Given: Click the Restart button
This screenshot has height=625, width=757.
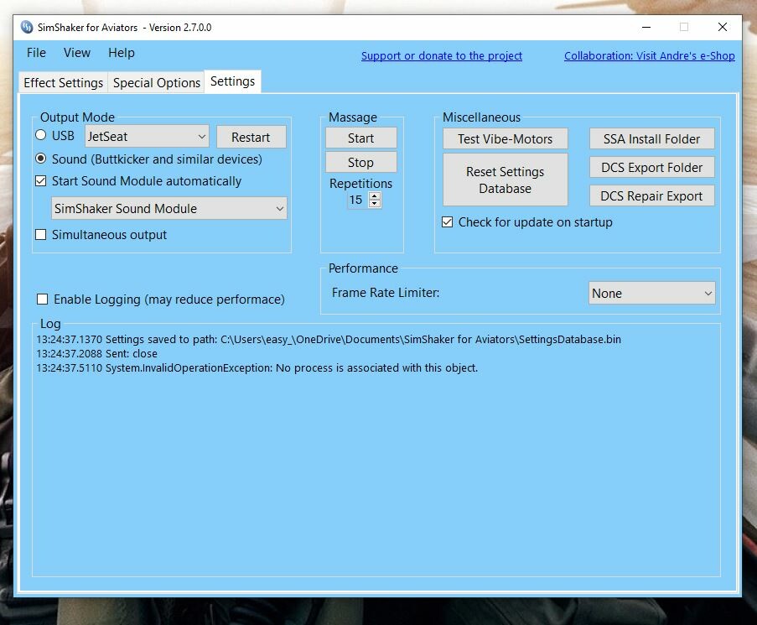Looking at the screenshot, I should coord(251,138).
